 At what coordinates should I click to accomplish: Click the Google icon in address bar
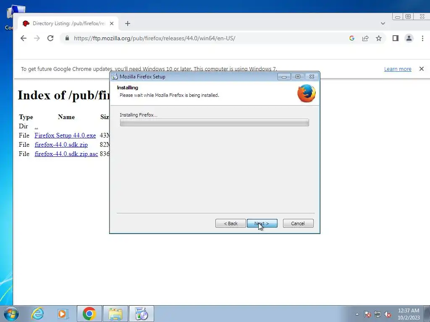click(x=352, y=38)
